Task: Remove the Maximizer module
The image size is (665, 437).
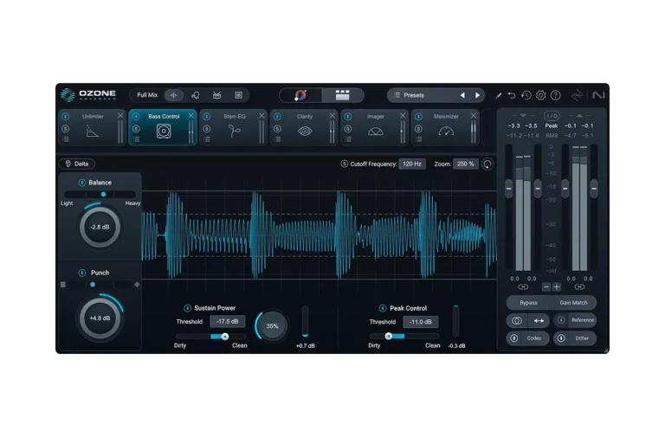Action: 474,116
